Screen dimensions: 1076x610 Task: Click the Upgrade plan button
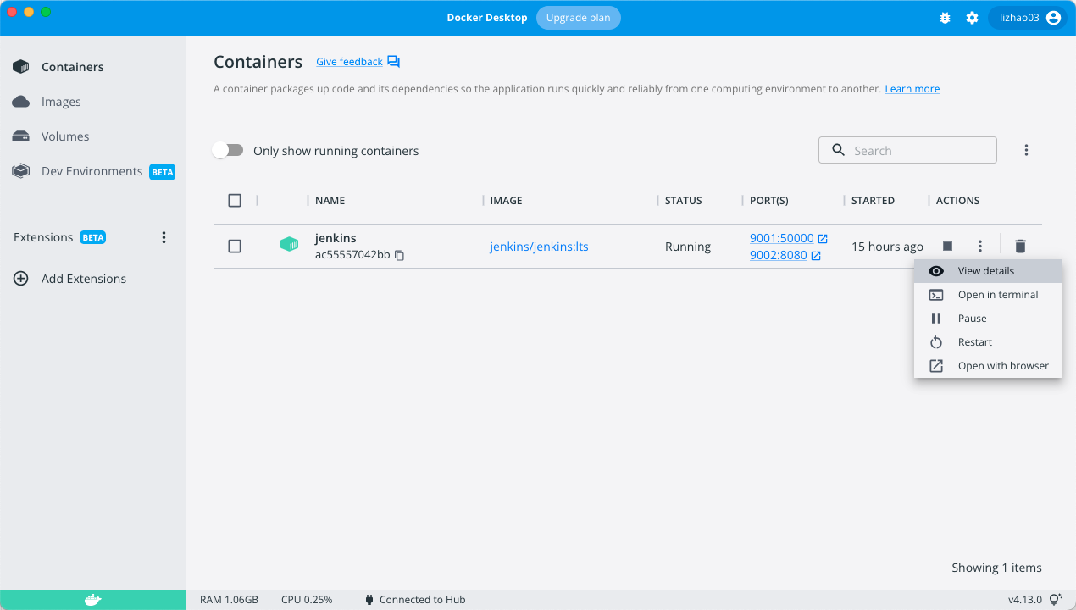tap(579, 18)
